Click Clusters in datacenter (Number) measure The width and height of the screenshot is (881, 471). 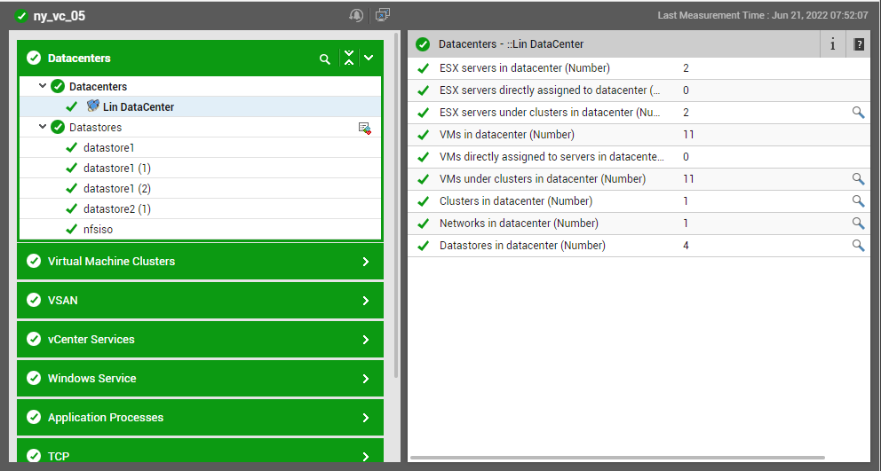(516, 201)
